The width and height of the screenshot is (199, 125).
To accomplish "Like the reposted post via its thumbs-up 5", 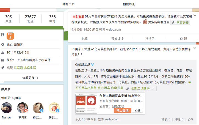I will (190, 119).
